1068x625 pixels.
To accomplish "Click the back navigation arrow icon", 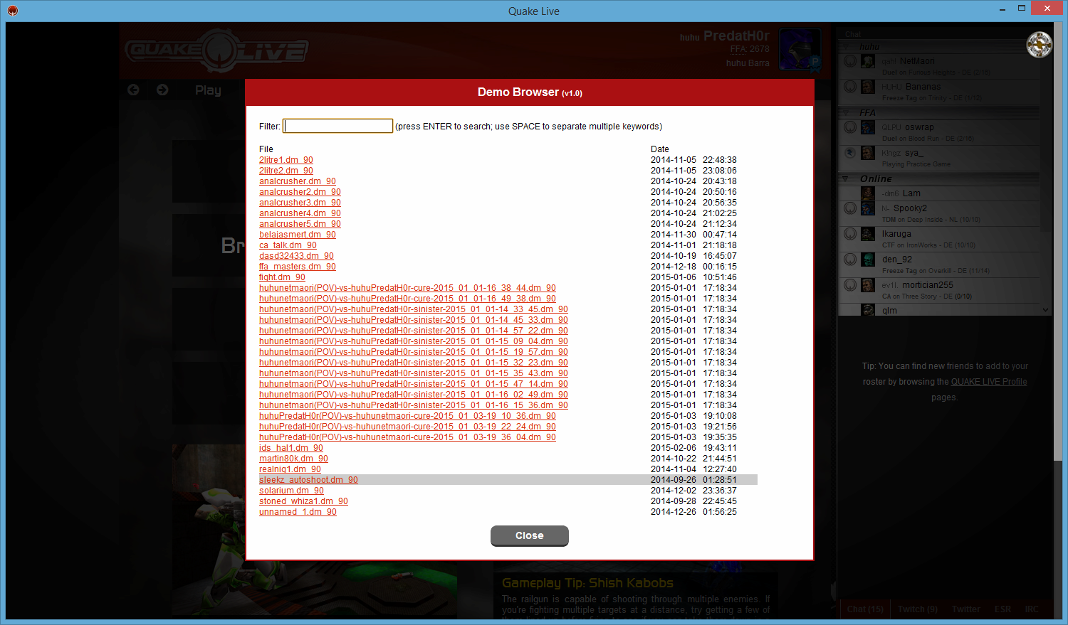I will [133, 90].
